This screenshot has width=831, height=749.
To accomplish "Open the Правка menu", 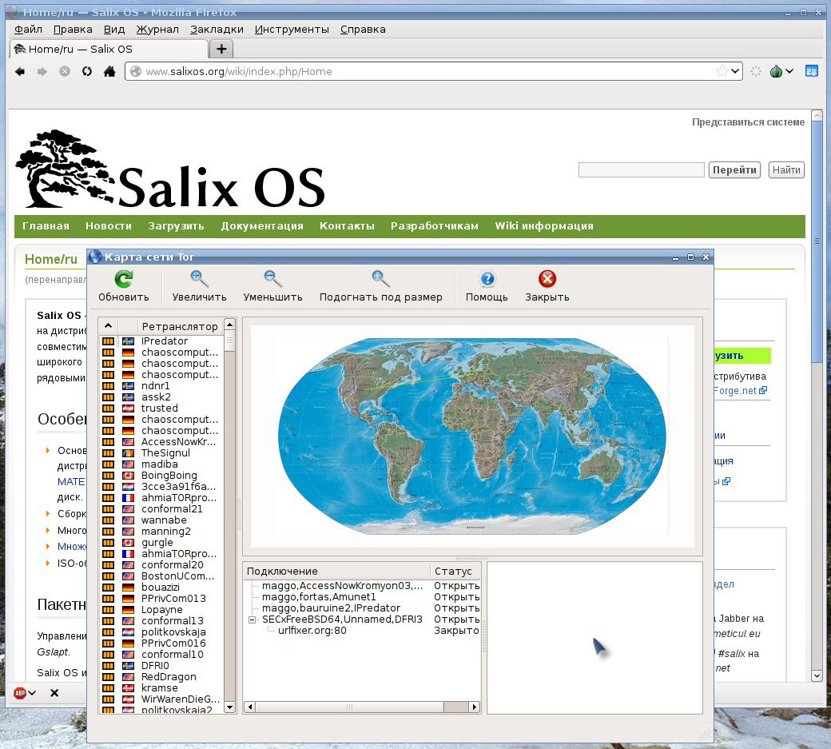I will click(73, 29).
